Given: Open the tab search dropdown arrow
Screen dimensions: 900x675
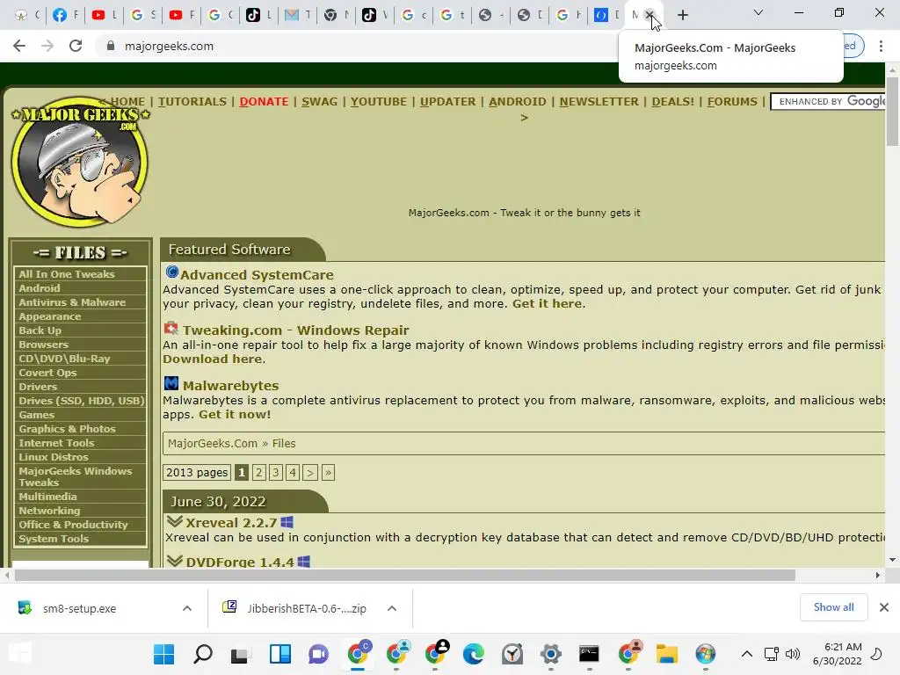Looking at the screenshot, I should tap(758, 12).
